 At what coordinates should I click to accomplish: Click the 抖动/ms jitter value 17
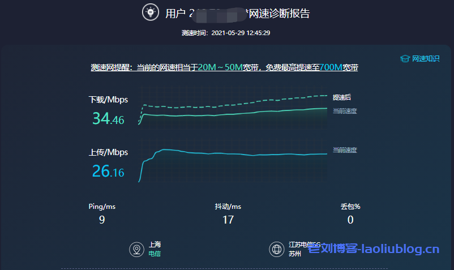coord(228,220)
